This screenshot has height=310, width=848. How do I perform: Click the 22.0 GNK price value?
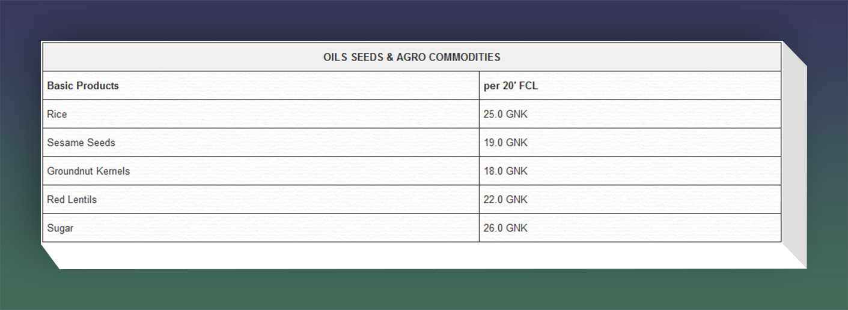coord(505,200)
